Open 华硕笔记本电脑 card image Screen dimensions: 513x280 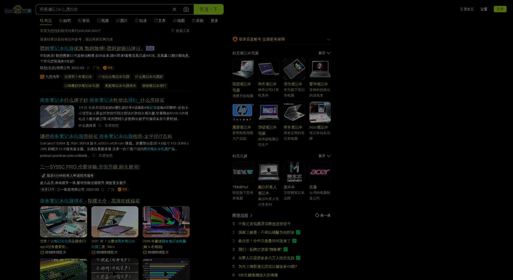(x=269, y=112)
